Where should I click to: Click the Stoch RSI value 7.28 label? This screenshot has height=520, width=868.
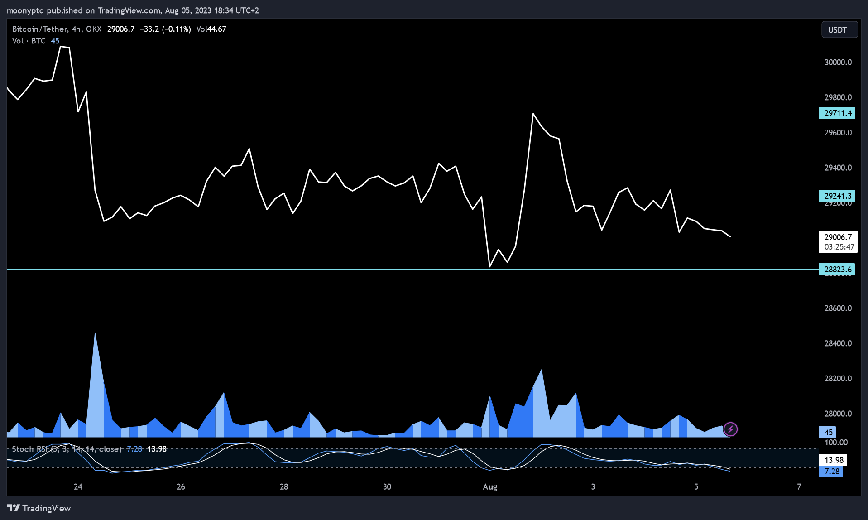pyautogui.click(x=831, y=472)
